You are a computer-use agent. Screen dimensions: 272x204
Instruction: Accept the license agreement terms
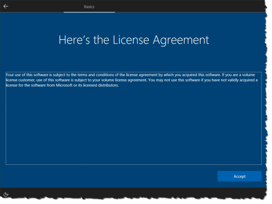click(239, 176)
